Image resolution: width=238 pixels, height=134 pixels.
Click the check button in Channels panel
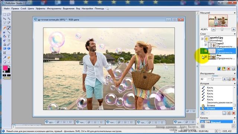pyautogui.click(x=234, y=126)
